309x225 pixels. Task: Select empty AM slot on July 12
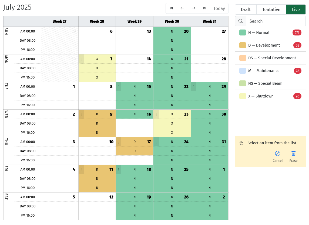tap(97, 197)
